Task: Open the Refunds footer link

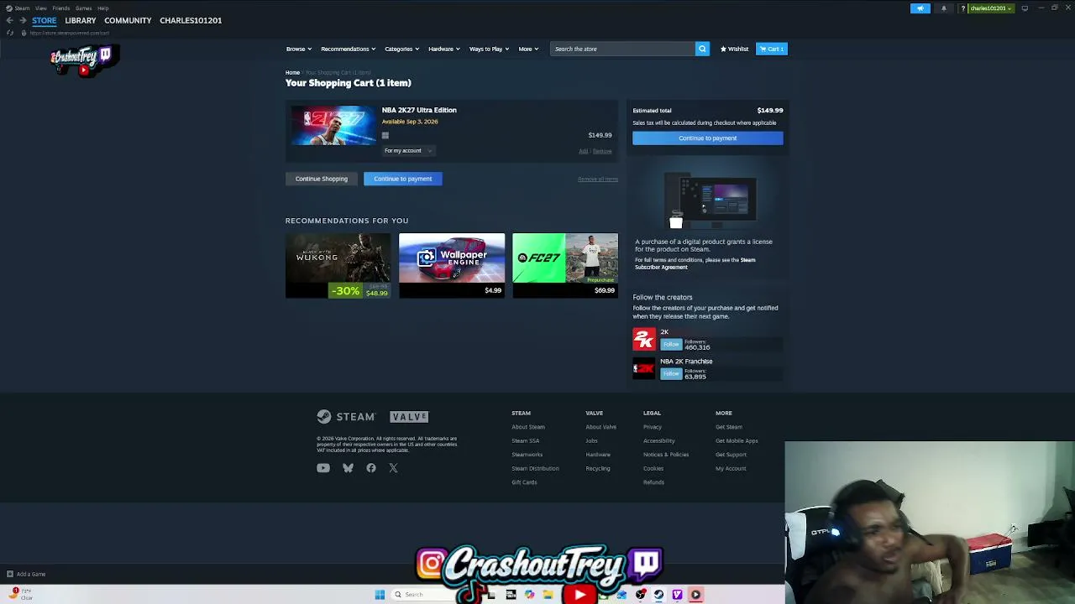Action: click(x=653, y=482)
